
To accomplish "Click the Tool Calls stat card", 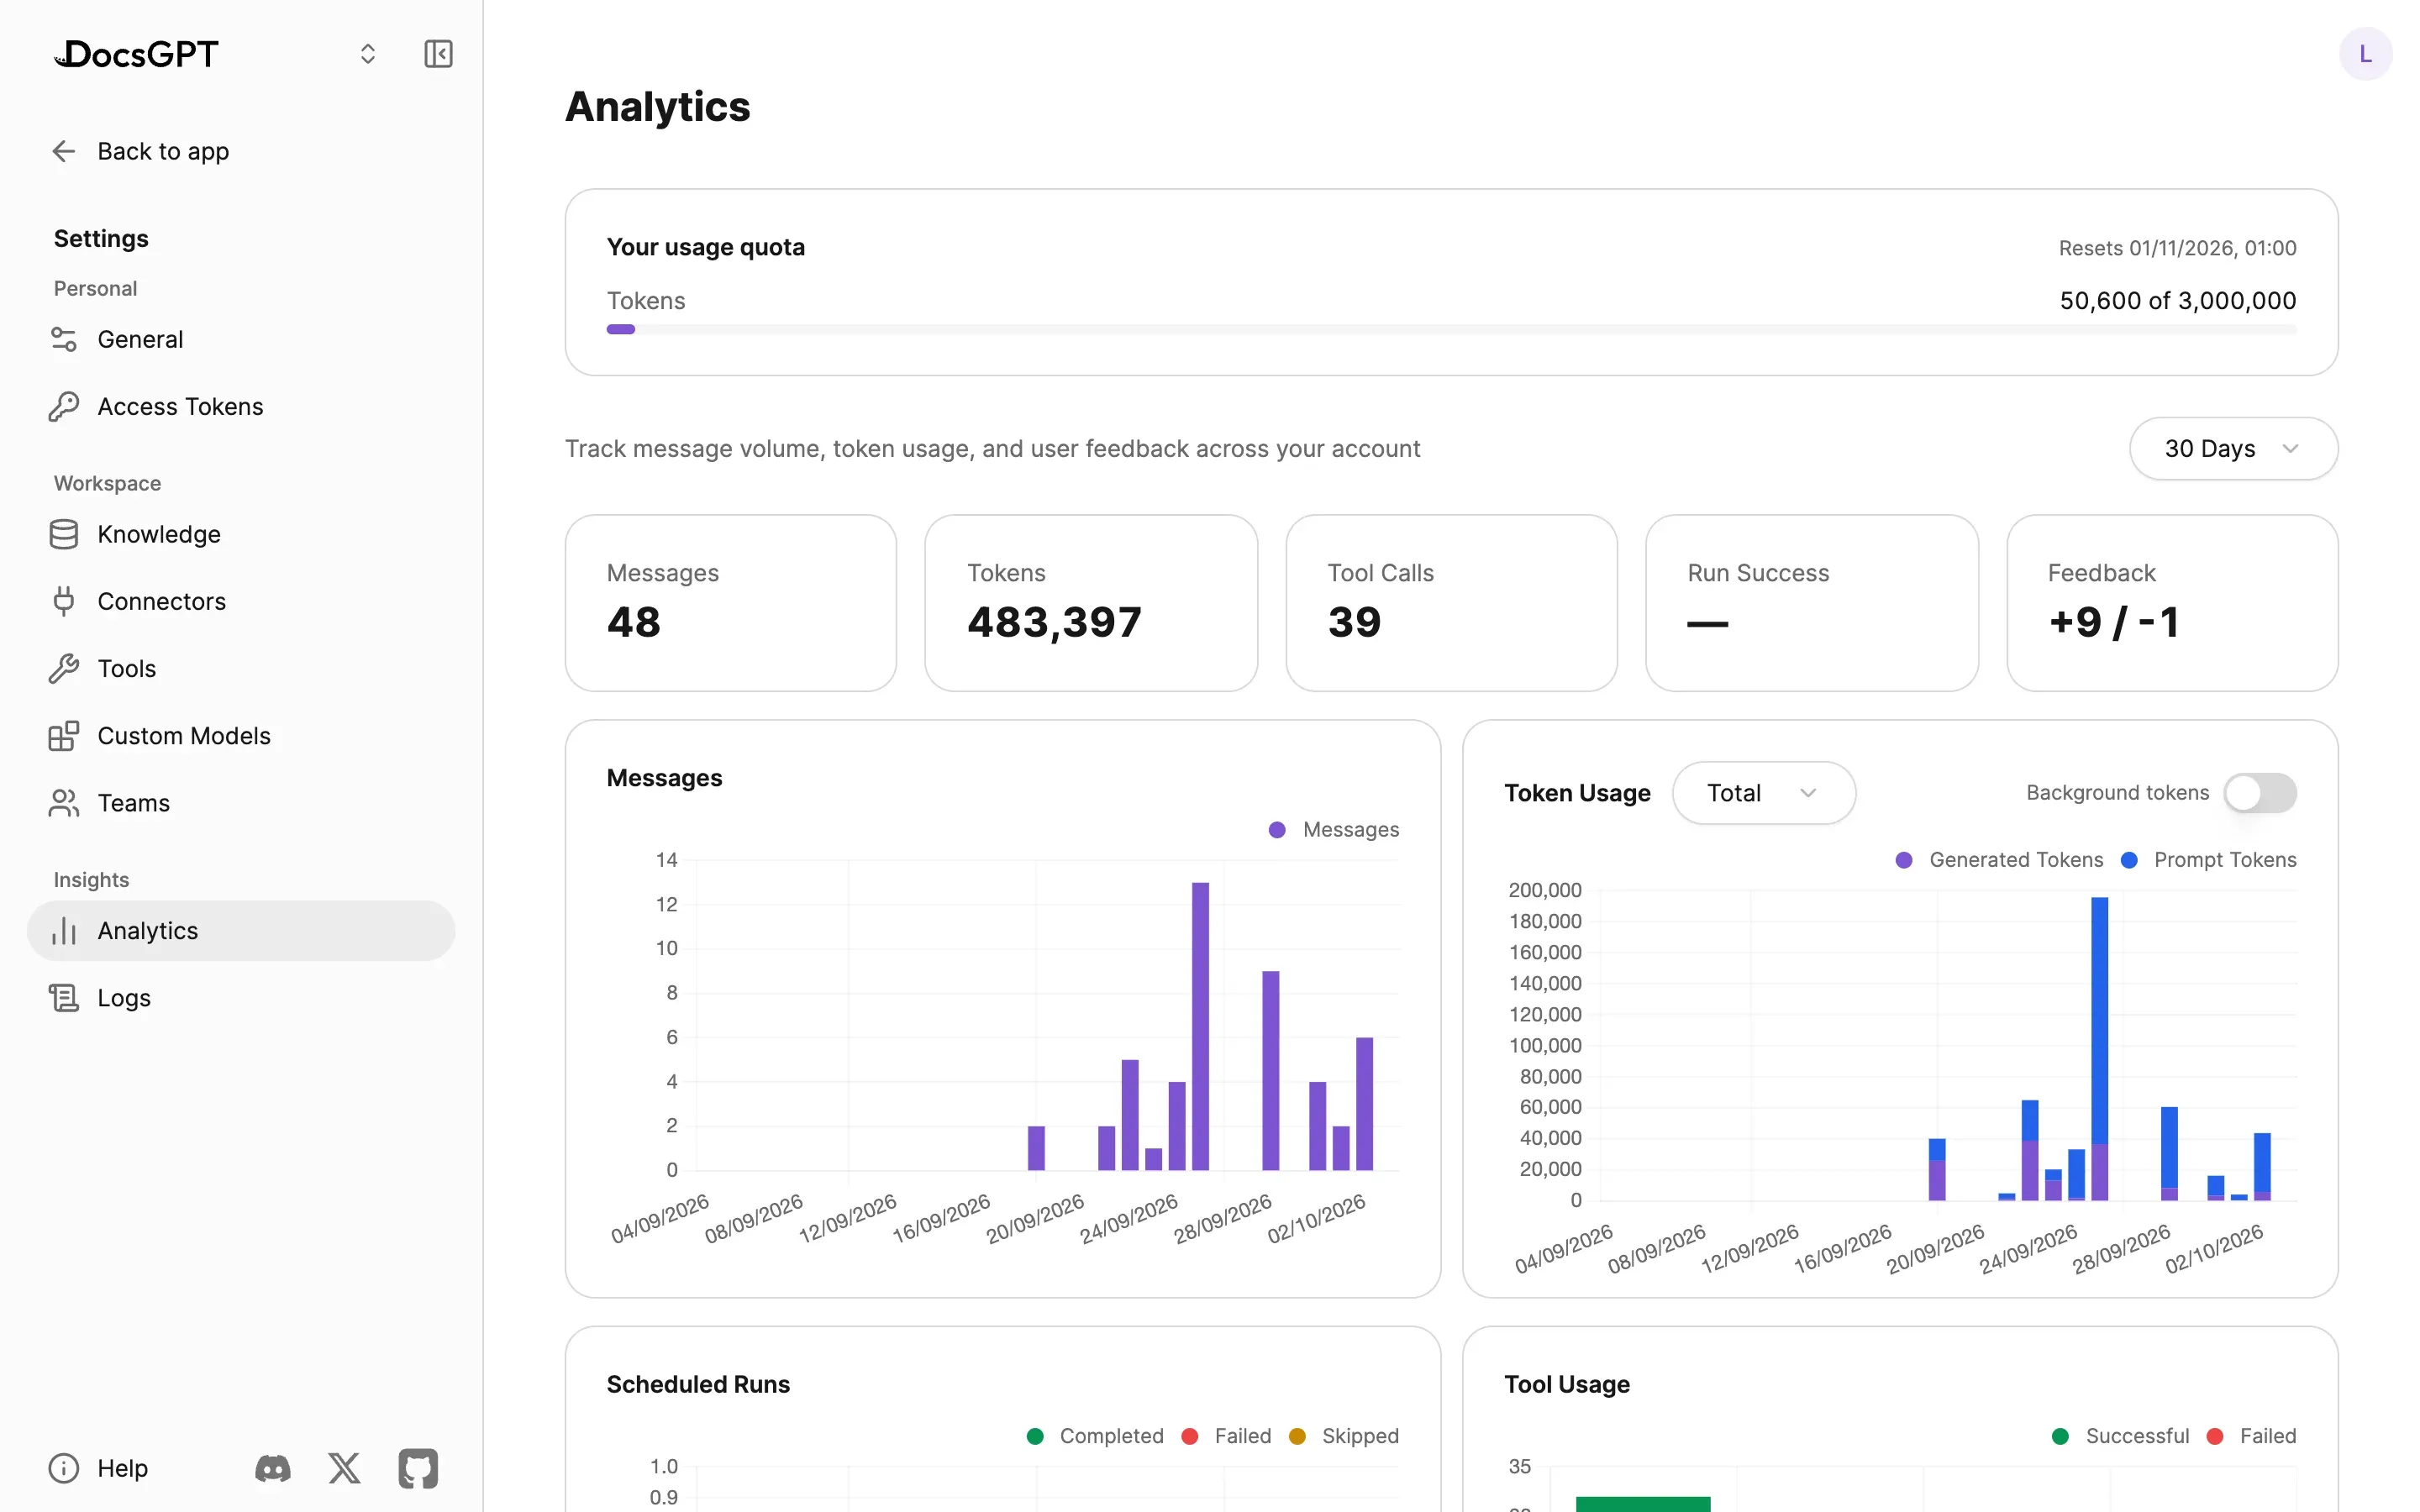I will (x=1451, y=602).
